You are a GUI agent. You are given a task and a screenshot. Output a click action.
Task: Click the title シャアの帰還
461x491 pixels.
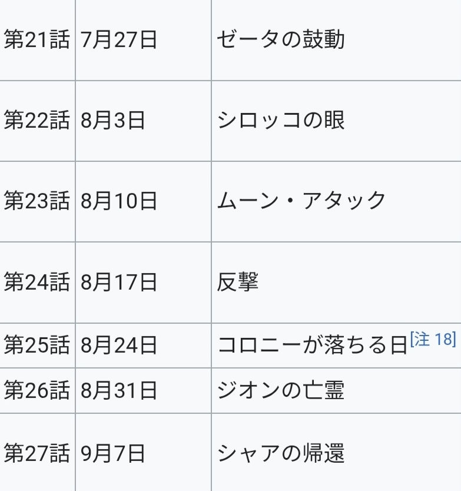pos(280,453)
